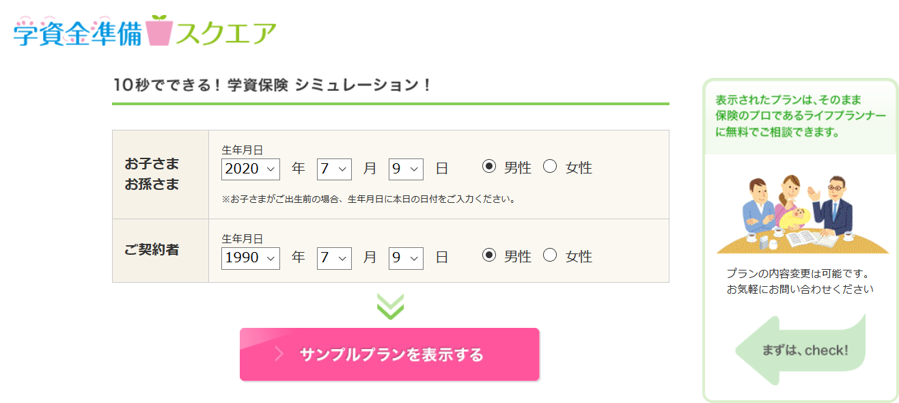Click the 学資保険 シミュレーション heading
Viewport: 899px width, 403px height.
pyautogui.click(x=273, y=85)
